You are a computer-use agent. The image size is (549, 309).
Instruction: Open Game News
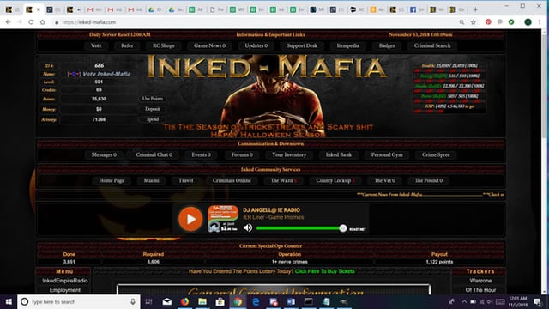tap(209, 45)
